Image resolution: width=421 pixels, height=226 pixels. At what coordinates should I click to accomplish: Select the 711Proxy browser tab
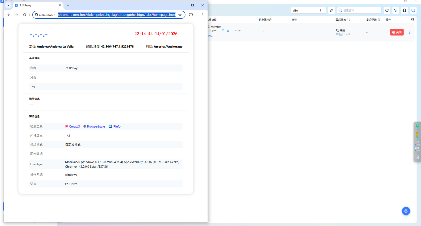[x=37, y=5]
